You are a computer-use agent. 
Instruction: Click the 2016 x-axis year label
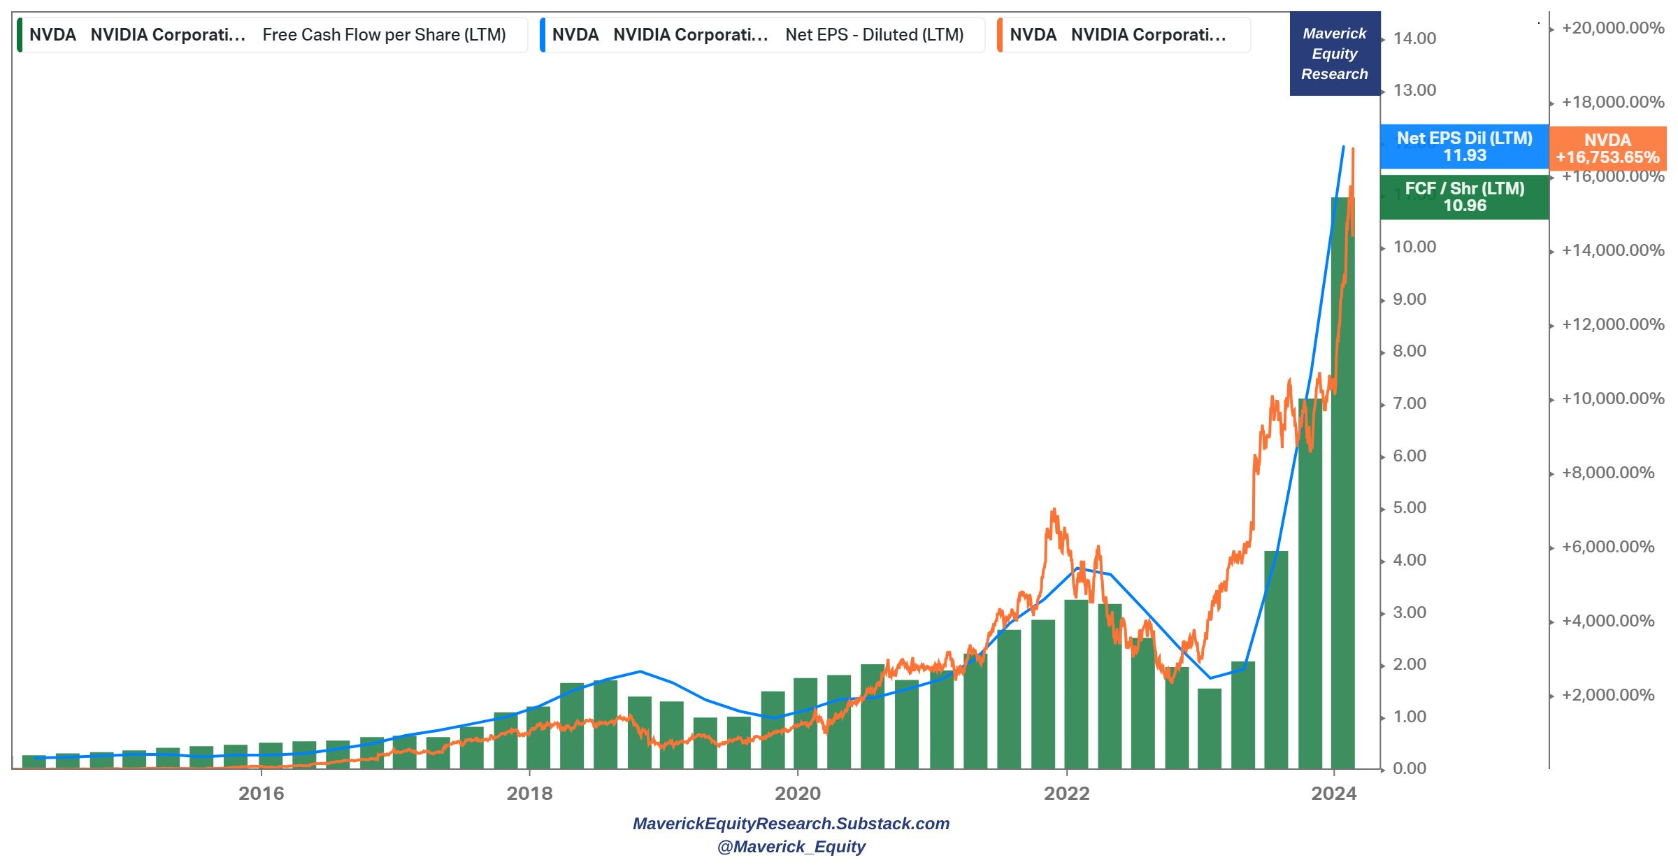coord(261,794)
